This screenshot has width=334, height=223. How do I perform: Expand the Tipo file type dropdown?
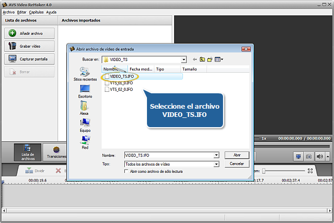[216, 164]
